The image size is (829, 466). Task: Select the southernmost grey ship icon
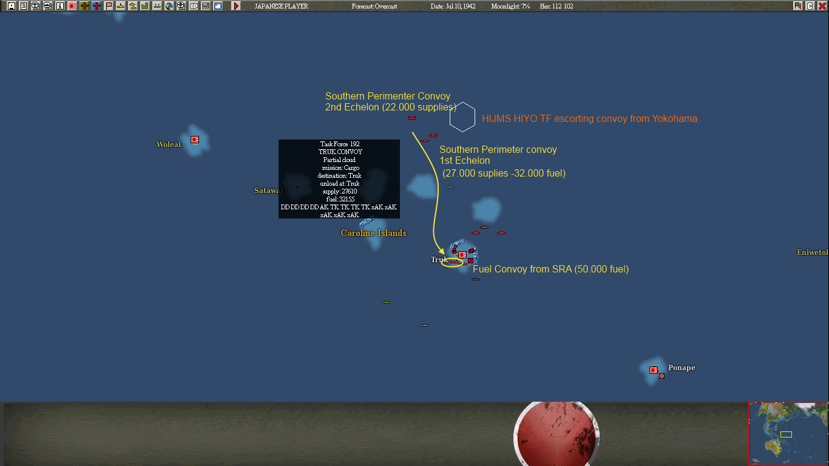425,325
